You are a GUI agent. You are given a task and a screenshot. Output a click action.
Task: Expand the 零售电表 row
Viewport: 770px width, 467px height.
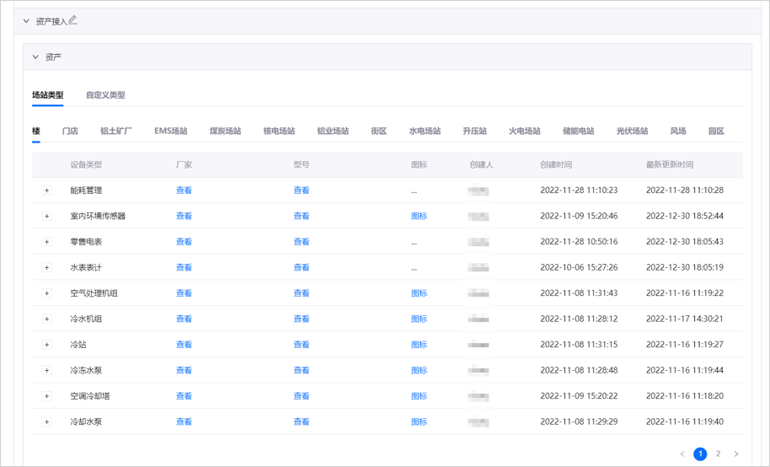click(47, 242)
